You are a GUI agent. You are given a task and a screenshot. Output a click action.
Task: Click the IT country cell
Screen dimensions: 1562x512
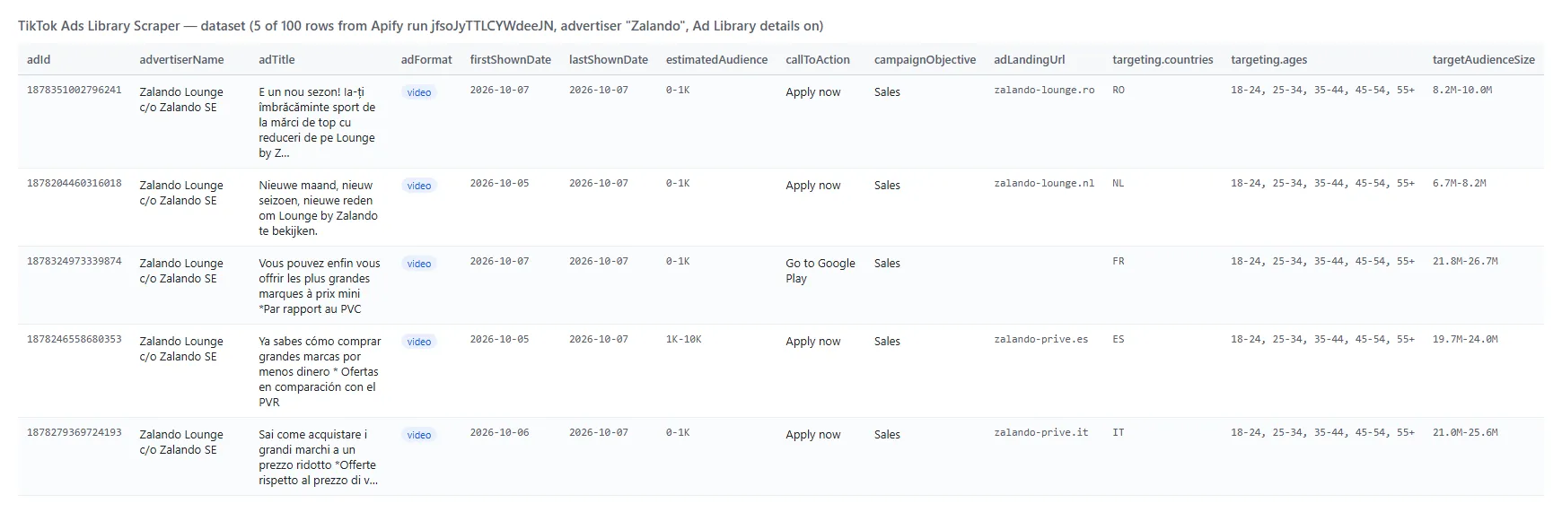[x=1119, y=433]
